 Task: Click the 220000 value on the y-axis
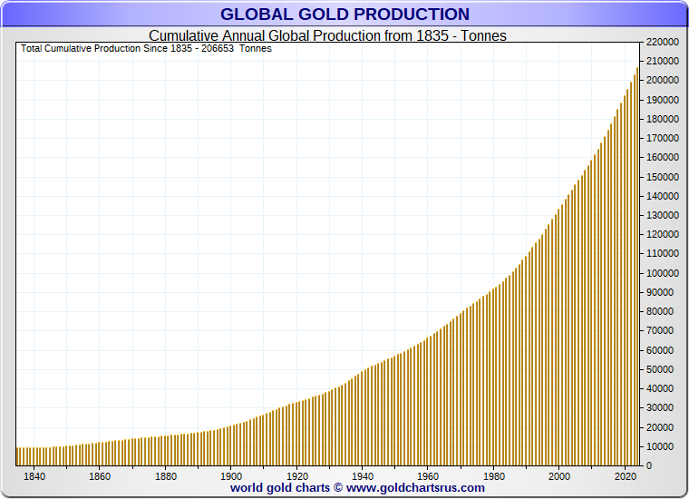[661, 42]
